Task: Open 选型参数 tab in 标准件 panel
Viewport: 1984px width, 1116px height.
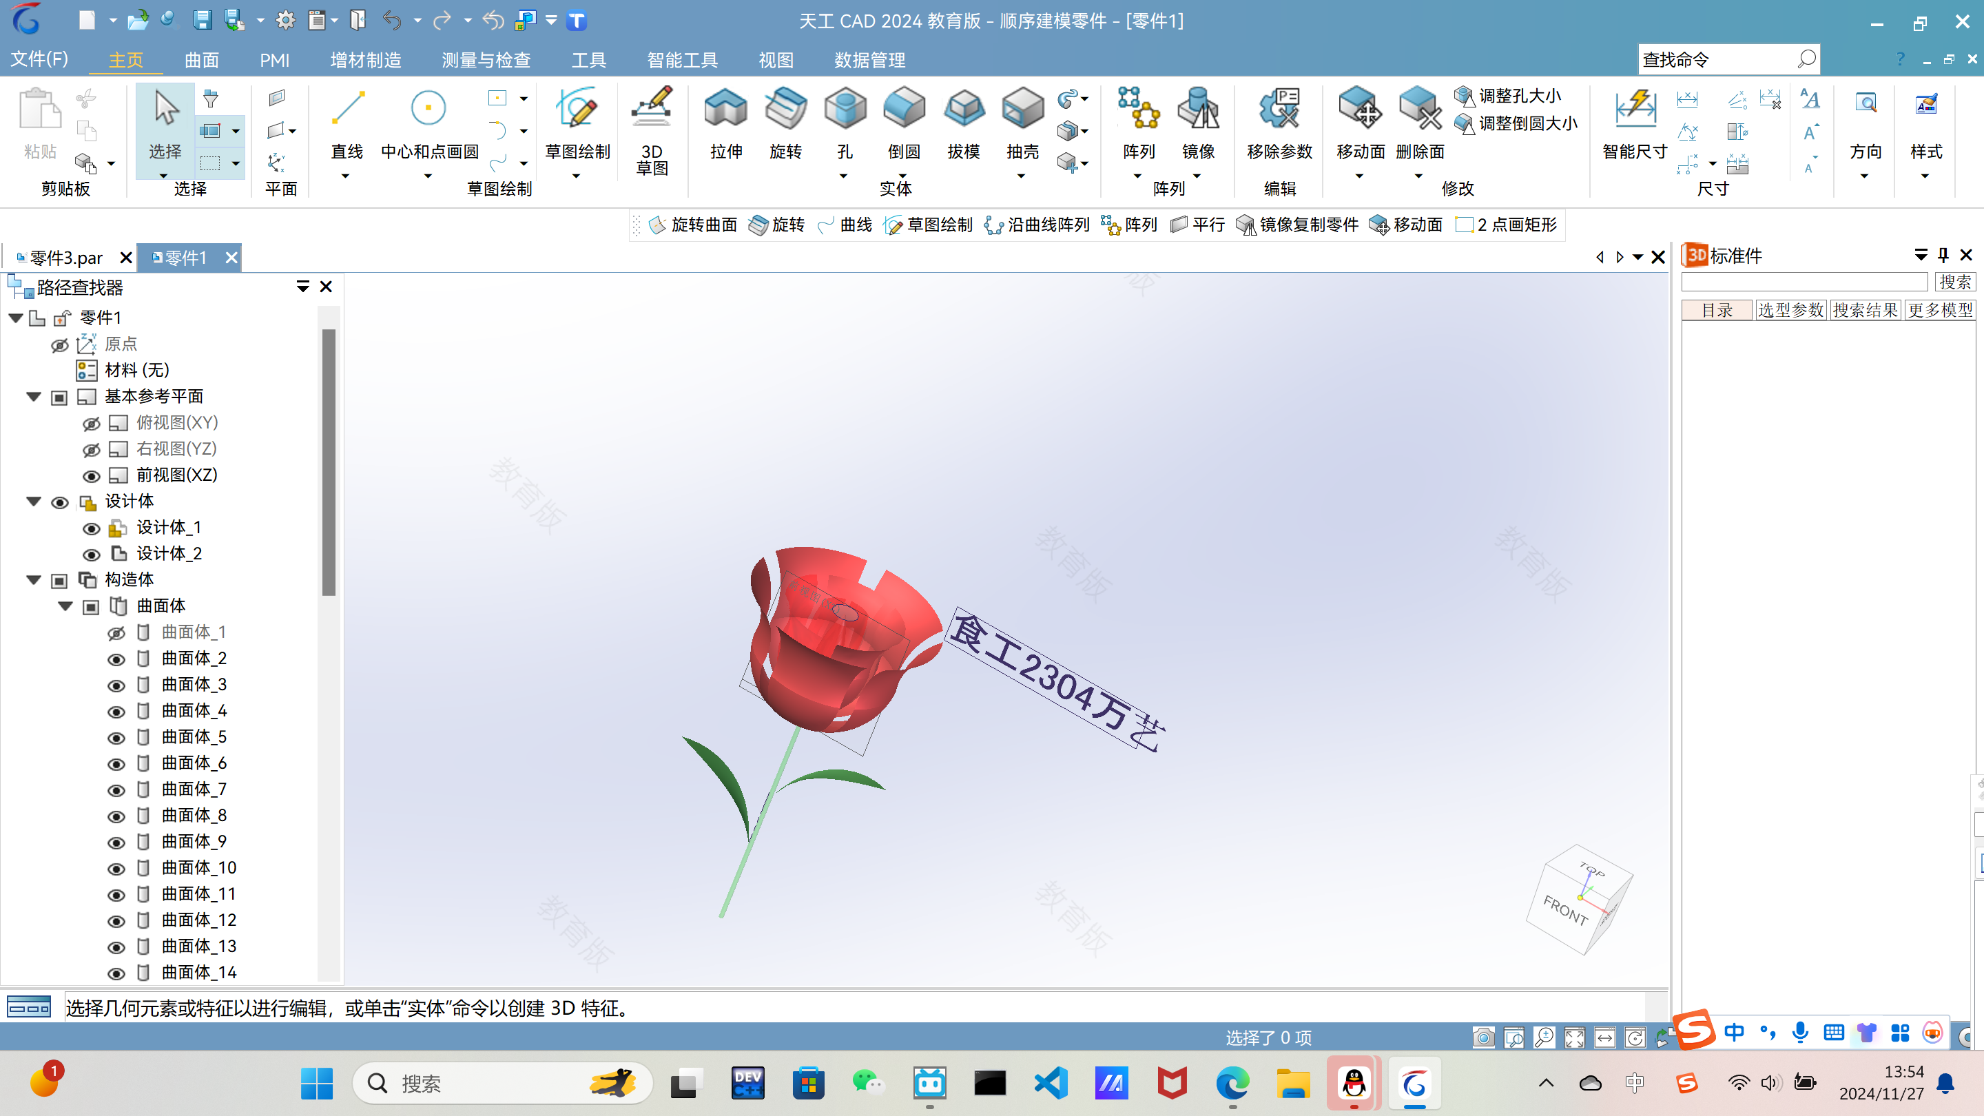Action: [x=1790, y=309]
